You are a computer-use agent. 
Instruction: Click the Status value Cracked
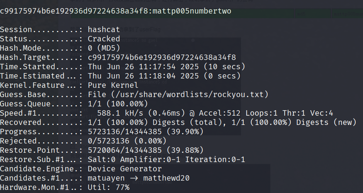coord(104,39)
